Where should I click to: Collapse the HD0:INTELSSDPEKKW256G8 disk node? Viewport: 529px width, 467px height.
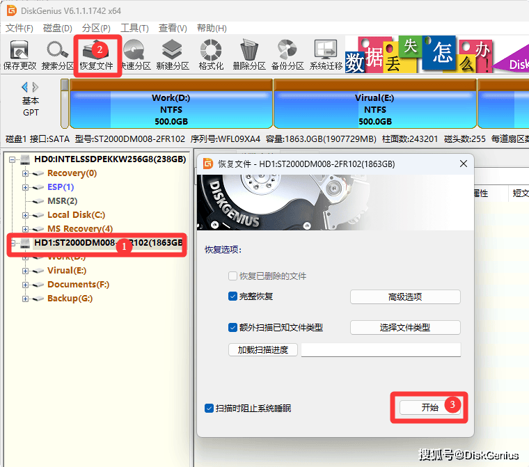(x=13, y=159)
